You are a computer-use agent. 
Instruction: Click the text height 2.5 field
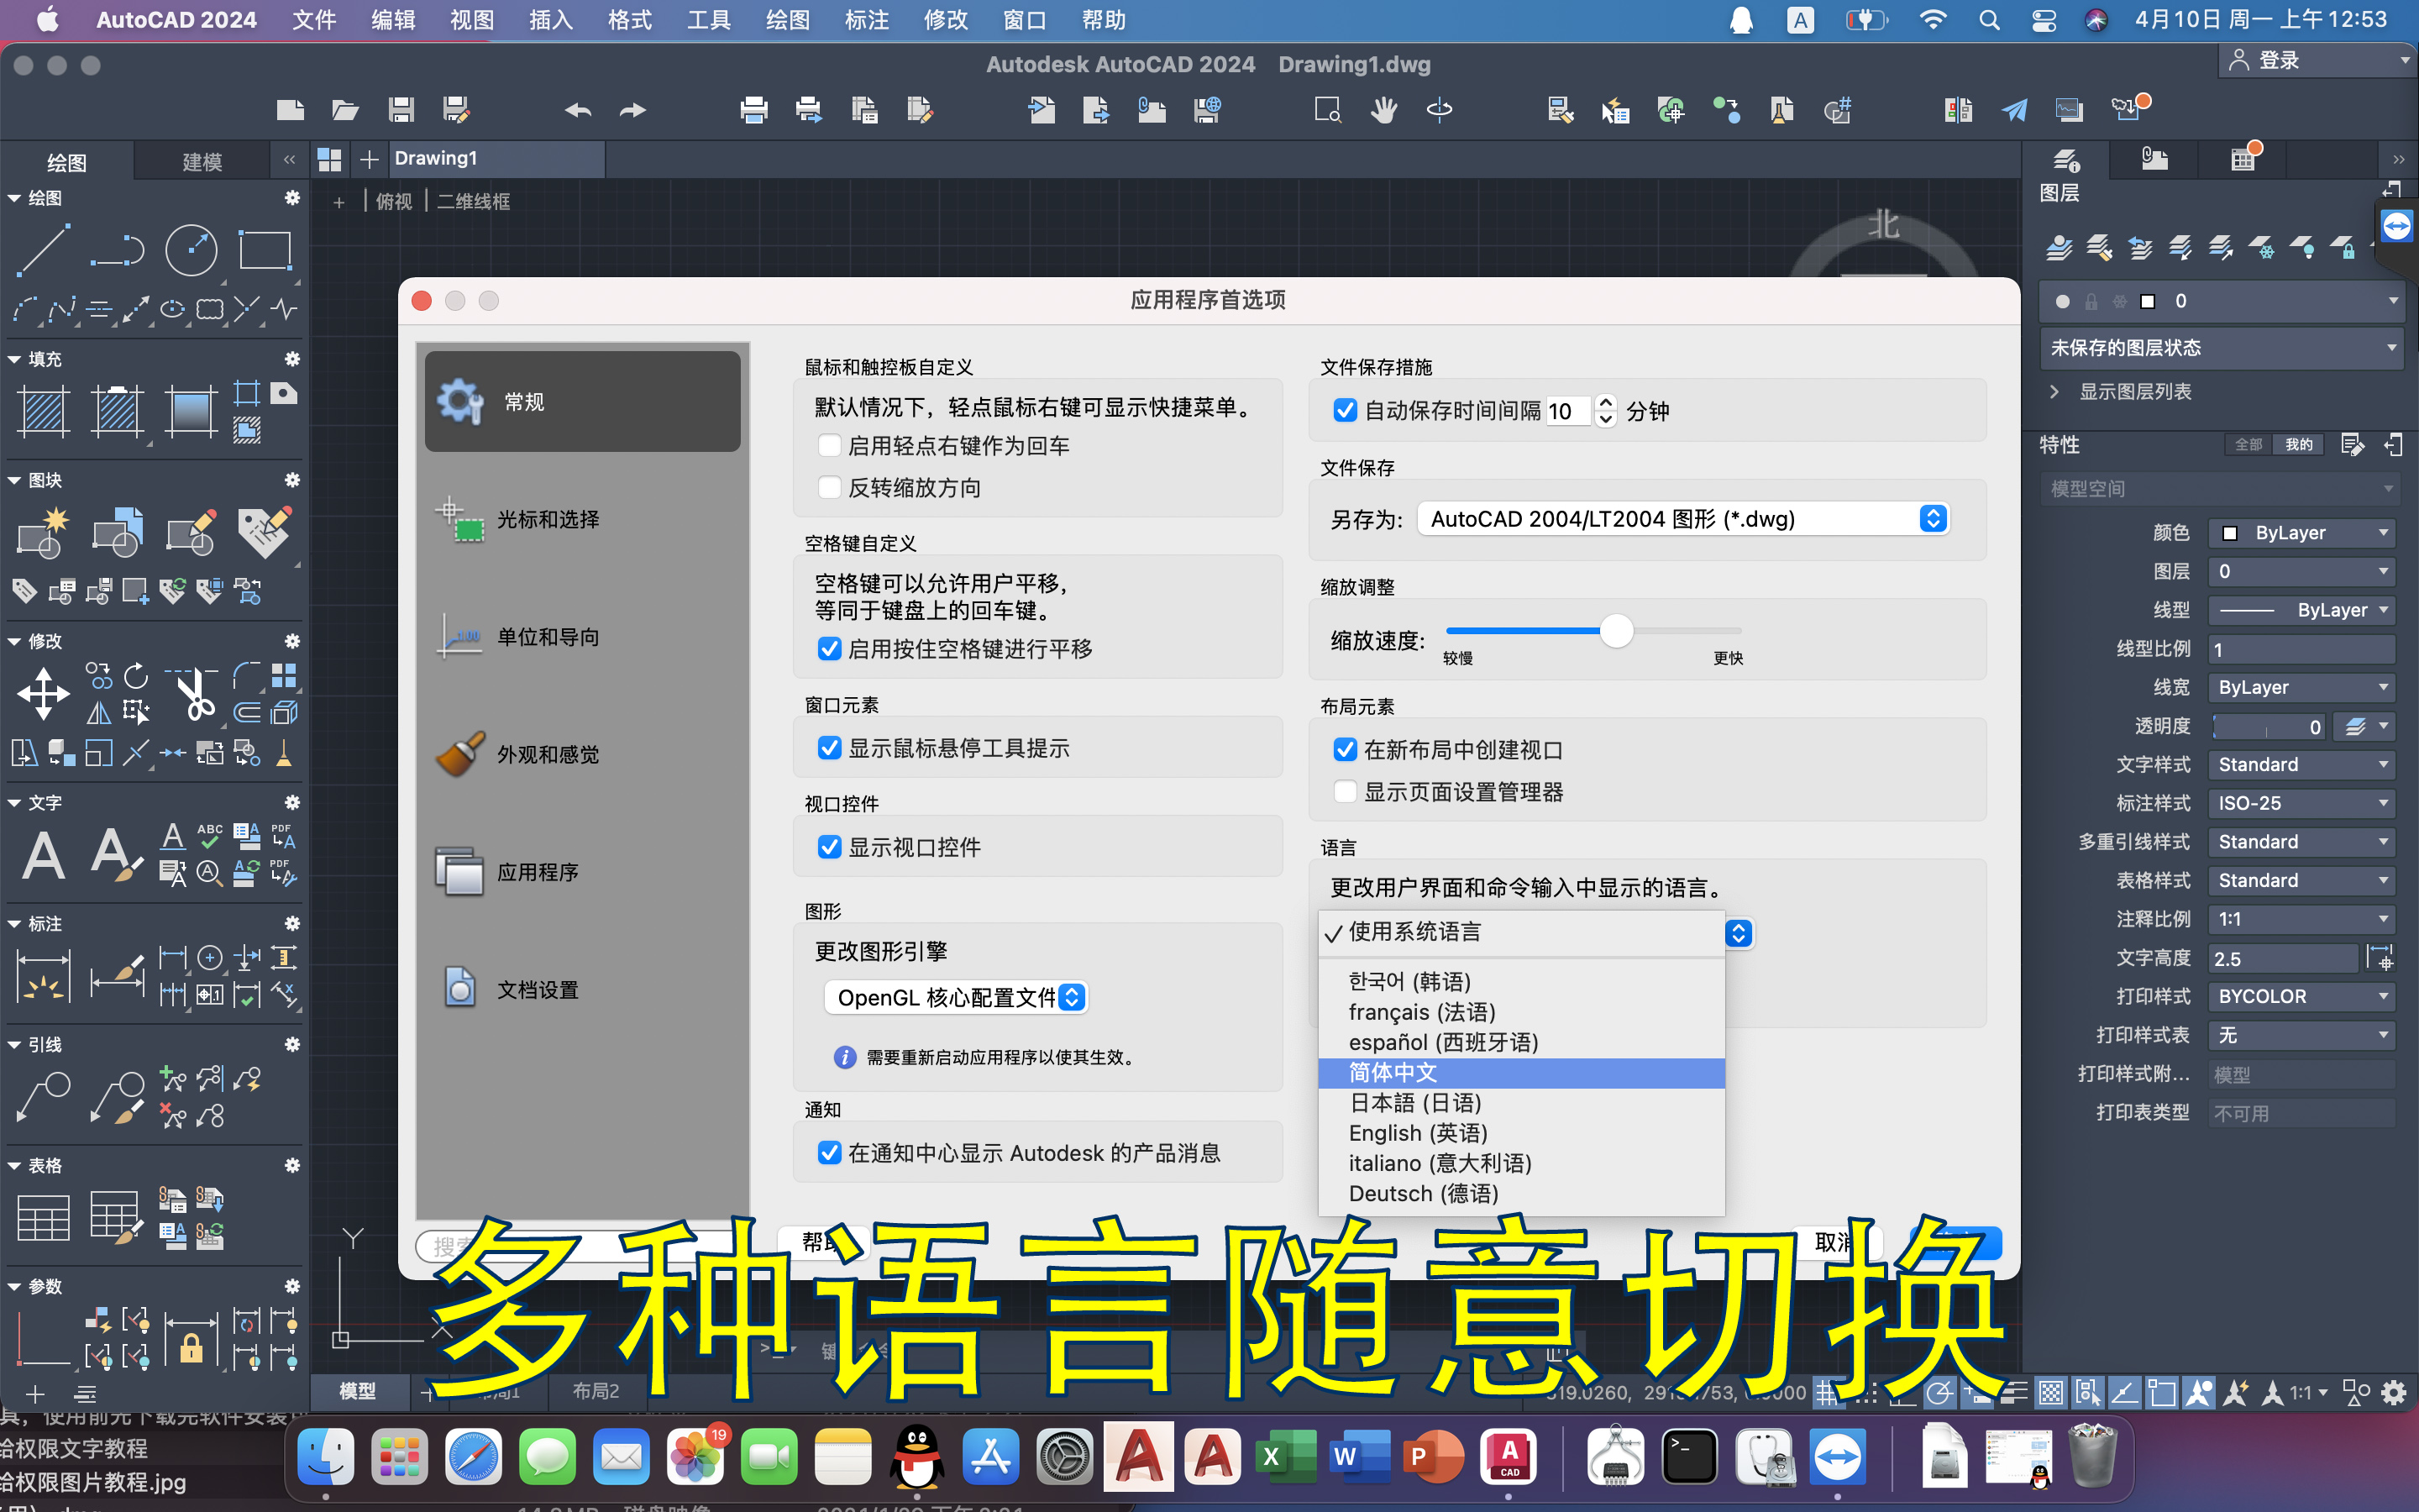click(x=2282, y=958)
